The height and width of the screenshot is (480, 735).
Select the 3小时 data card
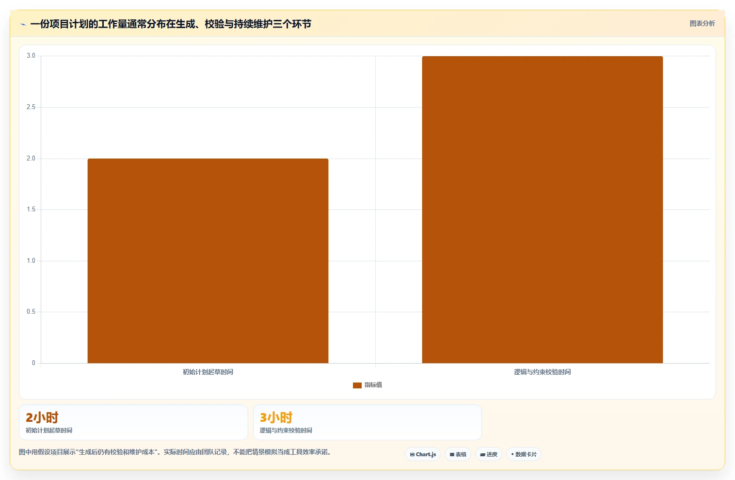(367, 422)
